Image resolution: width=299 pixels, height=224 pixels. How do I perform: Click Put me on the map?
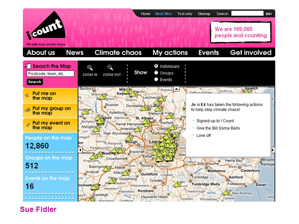pos(50,96)
